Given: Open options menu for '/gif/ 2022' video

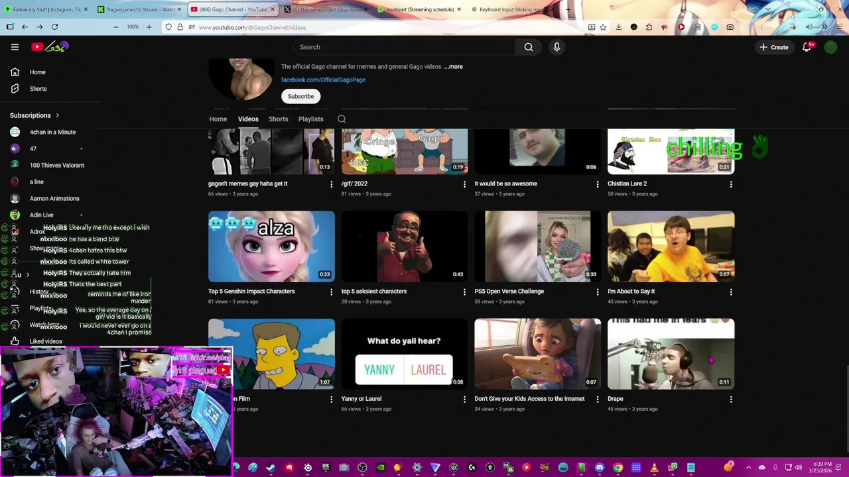Looking at the screenshot, I should 464,184.
